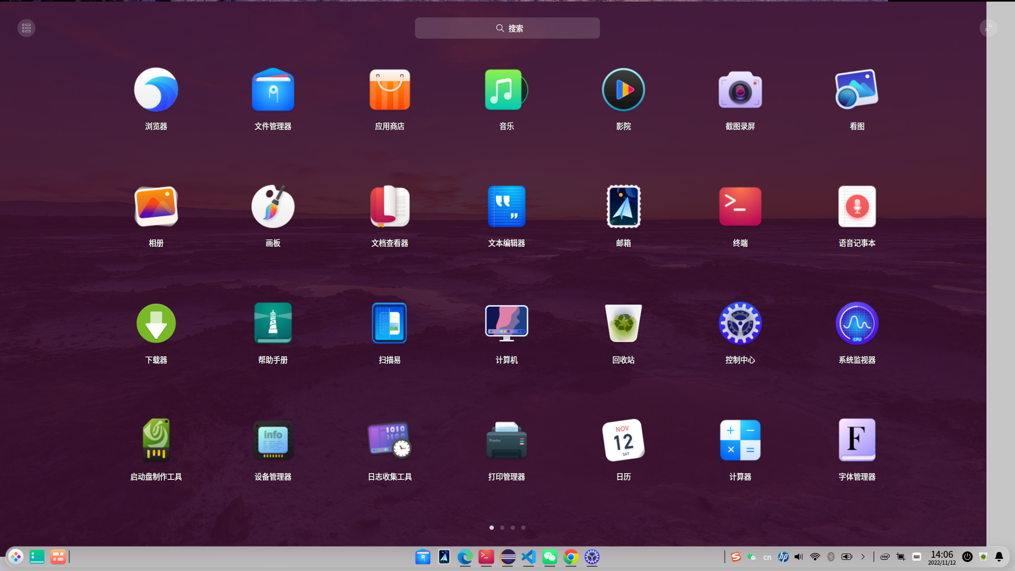Toggle Bluetooth from the tray icon
1015x571 pixels.
[x=831, y=557]
